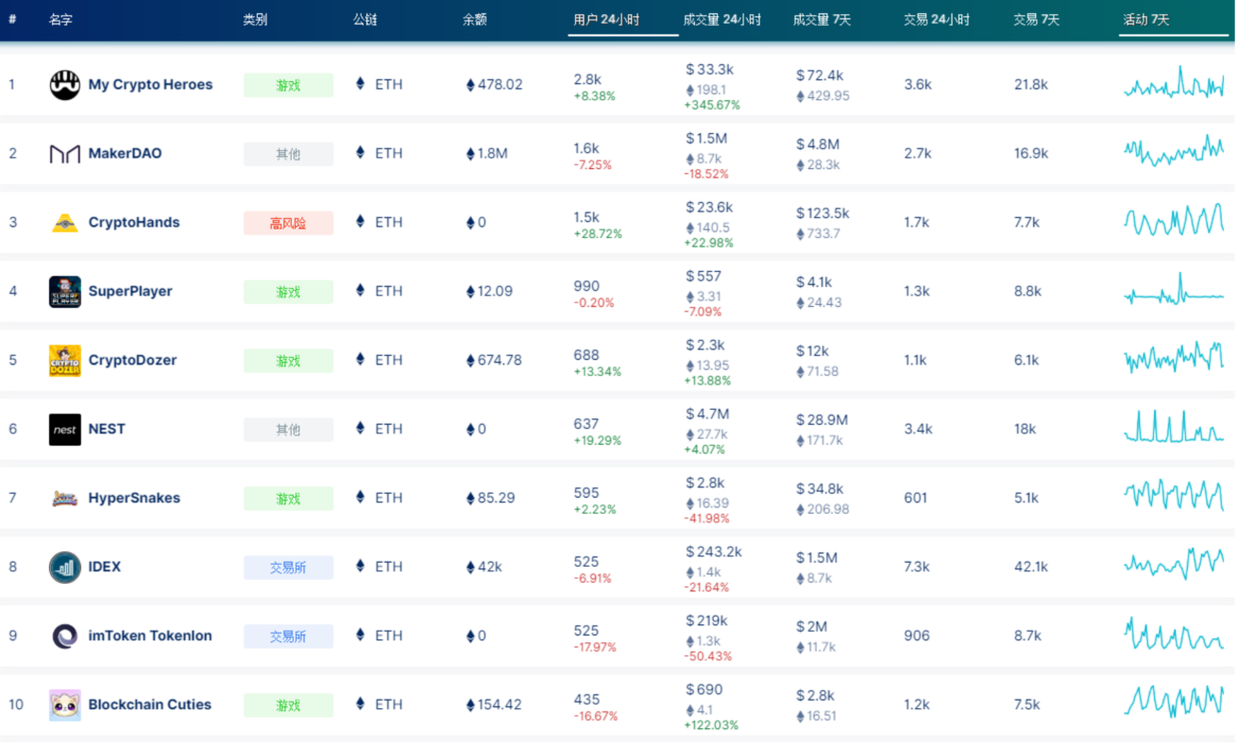Open the HyperSnakes dapp link

pyautogui.click(x=134, y=499)
